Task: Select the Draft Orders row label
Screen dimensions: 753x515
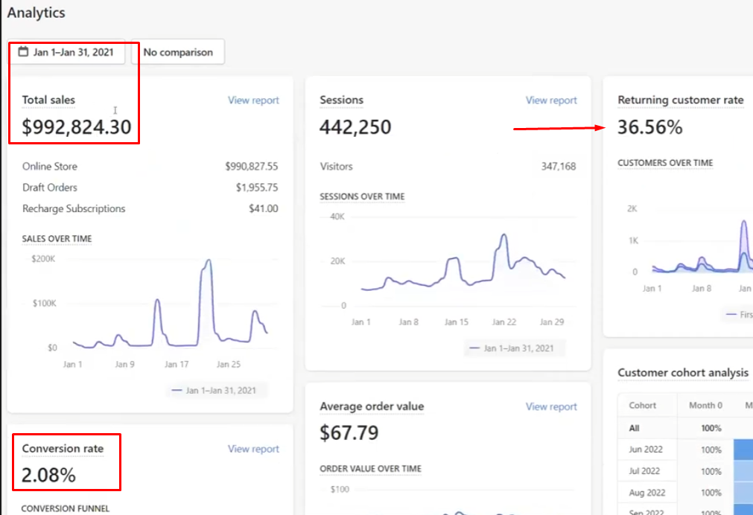Action: coord(49,188)
